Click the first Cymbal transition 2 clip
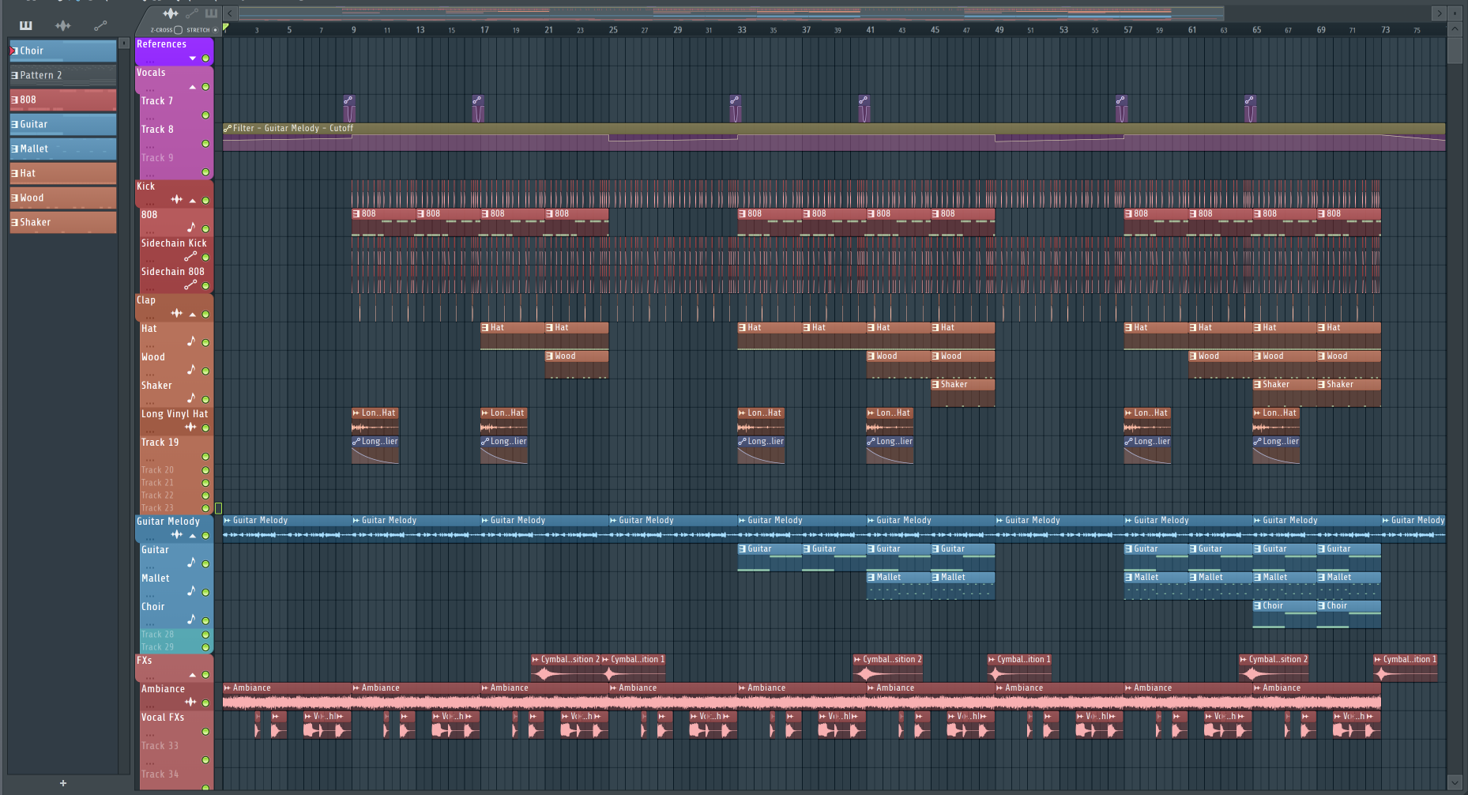1468x795 pixels. point(565,668)
